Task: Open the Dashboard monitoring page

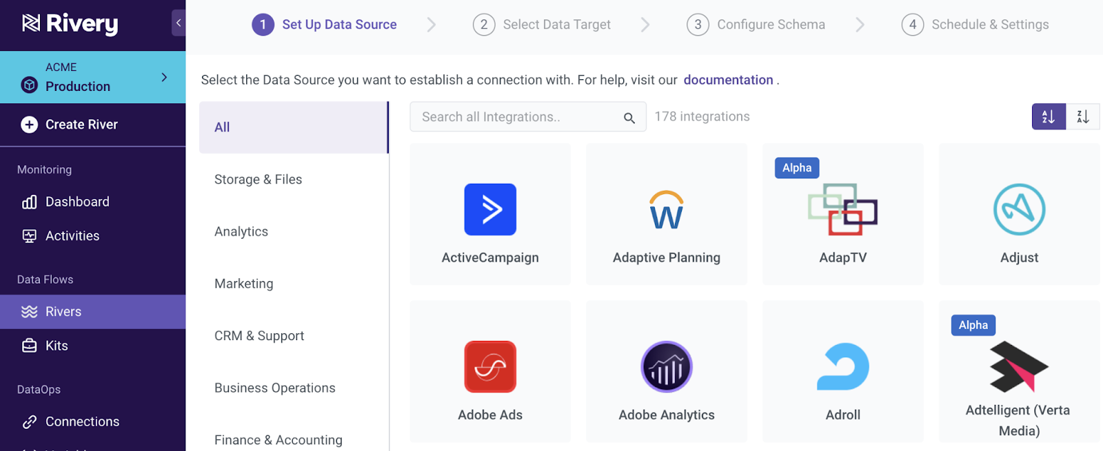Action: (77, 202)
